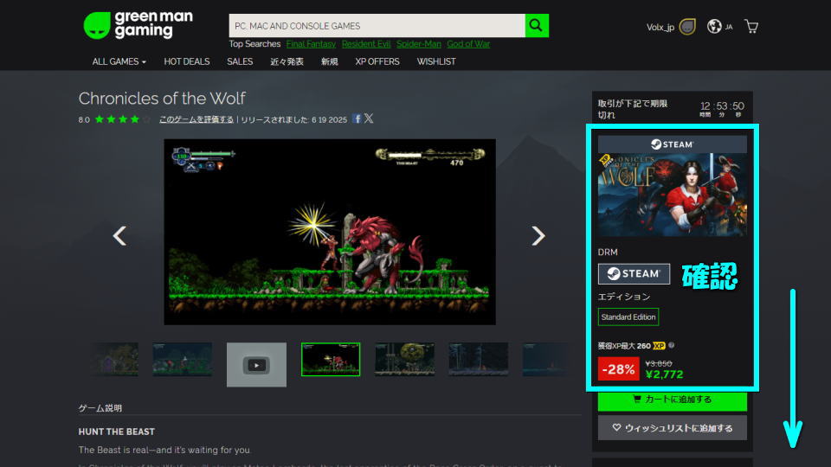The image size is (831, 467).
Task: Click the -28% discount badge
Action: pos(618,368)
